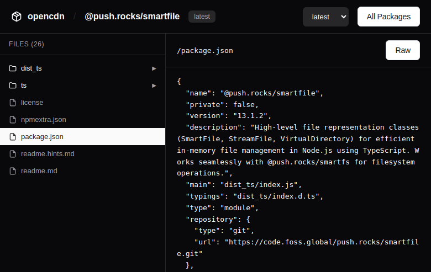Expand the ts folder arrow
This screenshot has height=272, width=431.
point(154,86)
